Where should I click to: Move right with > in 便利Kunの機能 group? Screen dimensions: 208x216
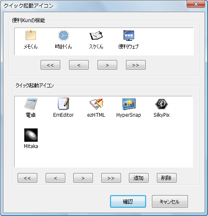point(107,65)
